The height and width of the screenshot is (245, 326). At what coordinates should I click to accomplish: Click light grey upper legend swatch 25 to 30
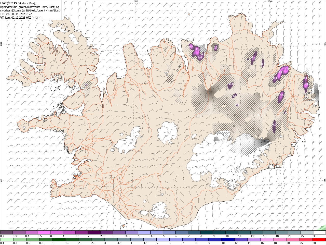coord(307,232)
